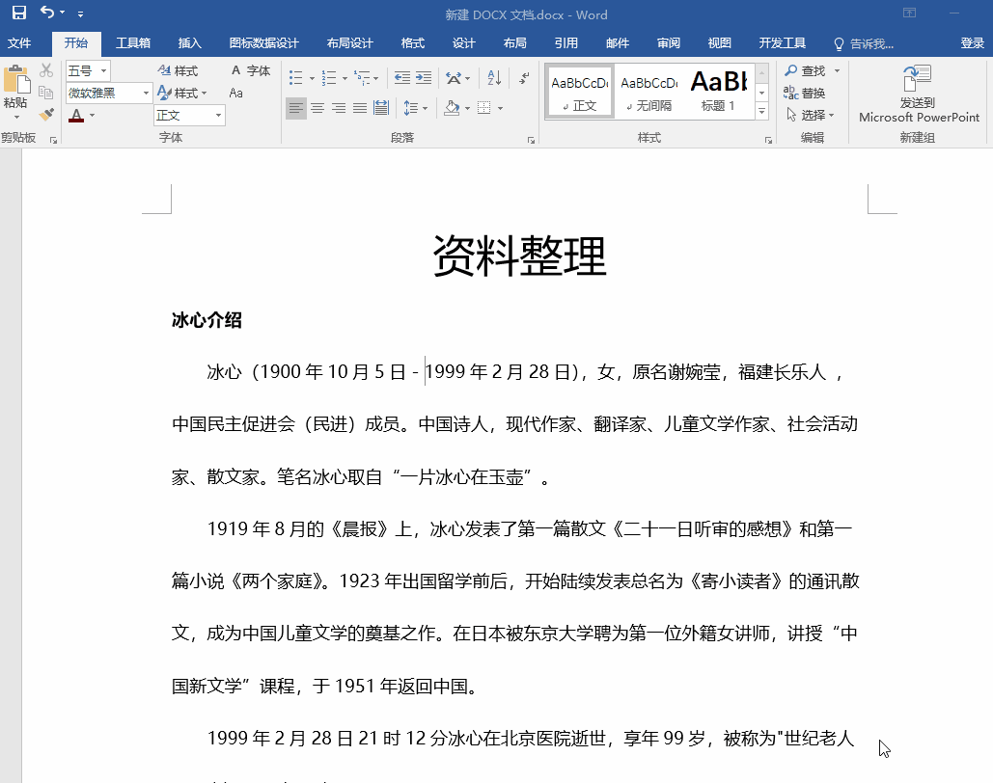
Task: Switch to the 引用 References tab
Action: pos(566,43)
